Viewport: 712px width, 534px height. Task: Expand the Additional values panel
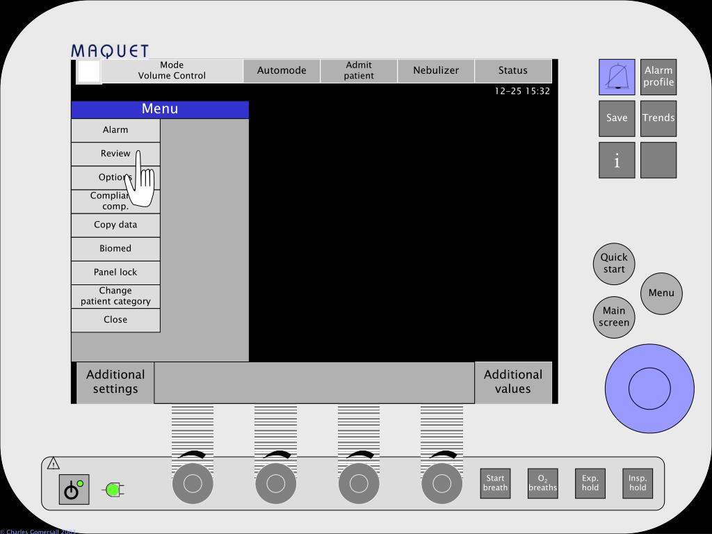point(513,382)
